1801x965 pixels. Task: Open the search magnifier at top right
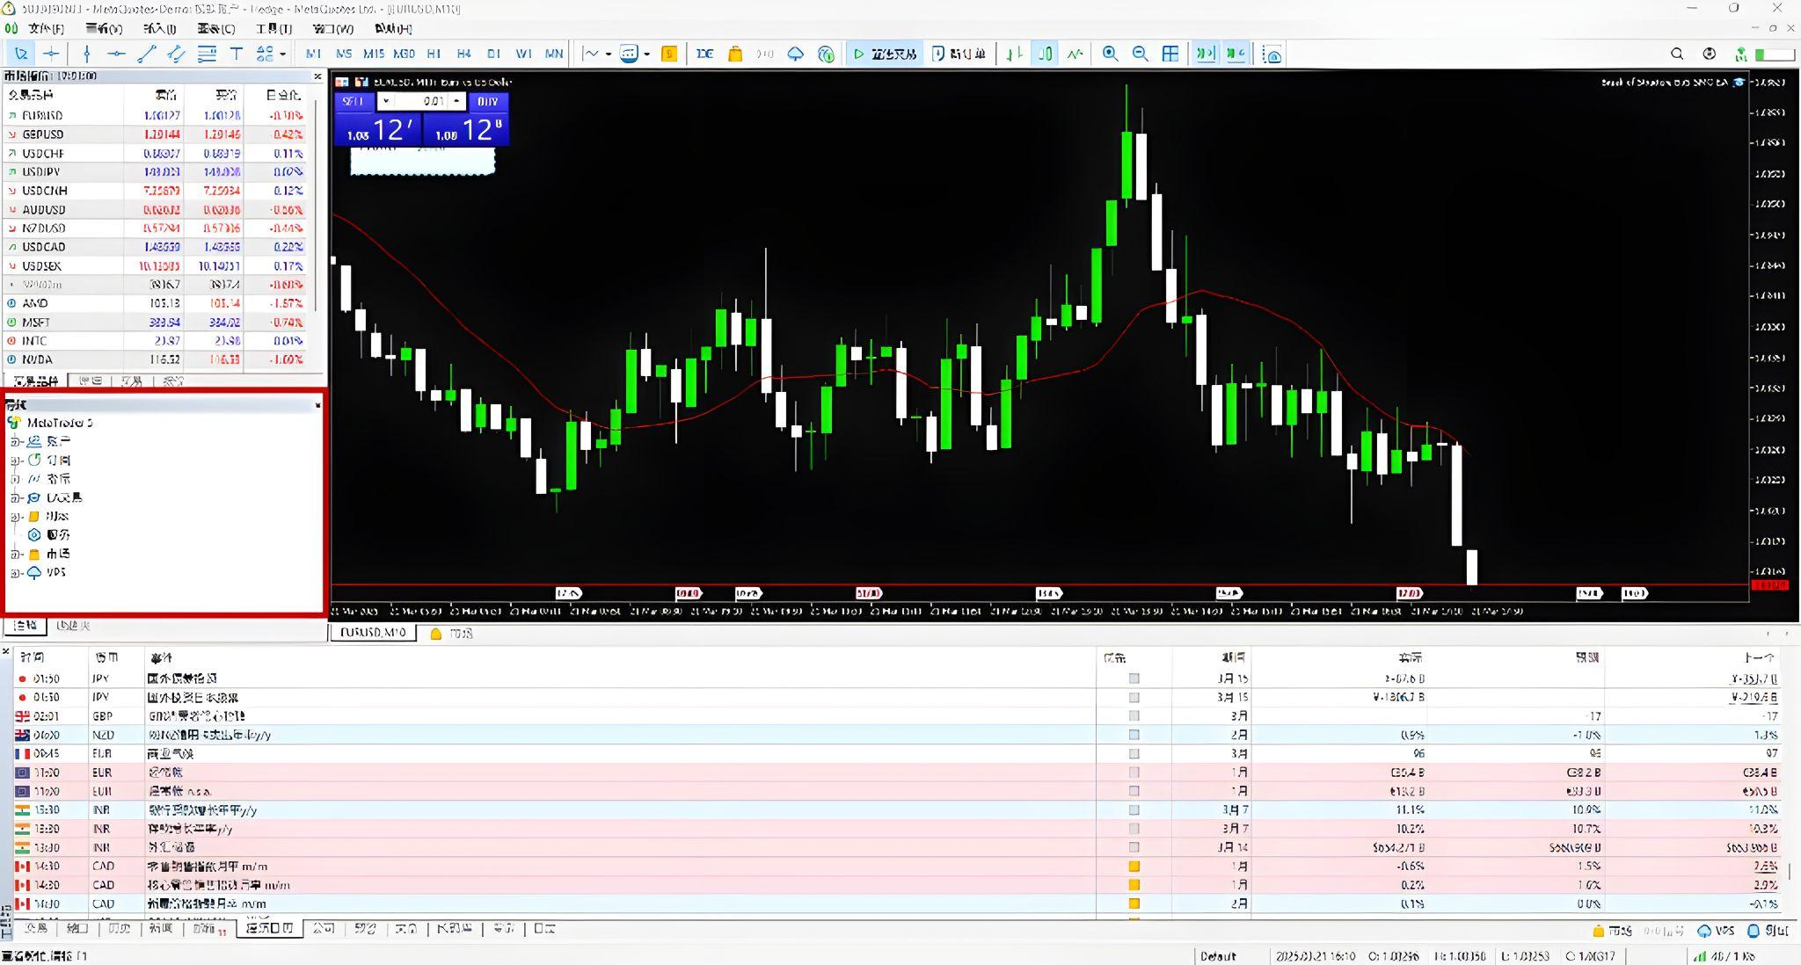click(1677, 54)
